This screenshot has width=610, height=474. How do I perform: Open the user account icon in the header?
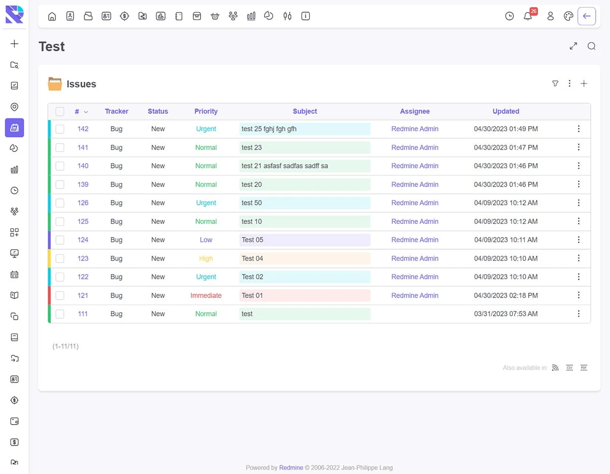551,16
